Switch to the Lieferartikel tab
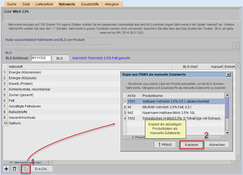243x175 pixels. pyautogui.click(x=44, y=4)
